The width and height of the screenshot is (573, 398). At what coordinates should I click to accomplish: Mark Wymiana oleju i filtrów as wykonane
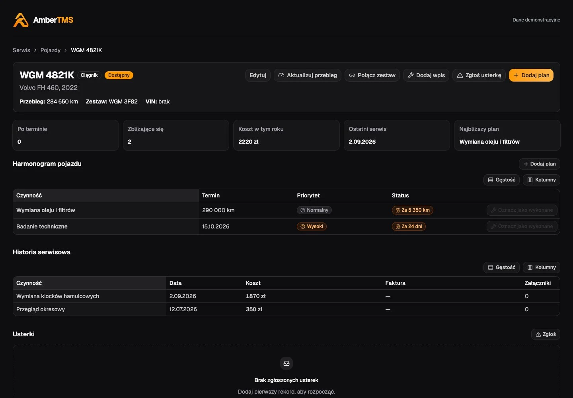pyautogui.click(x=522, y=210)
